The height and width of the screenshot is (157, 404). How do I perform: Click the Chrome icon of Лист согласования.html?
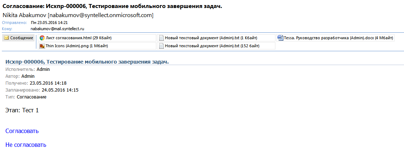(x=42, y=38)
